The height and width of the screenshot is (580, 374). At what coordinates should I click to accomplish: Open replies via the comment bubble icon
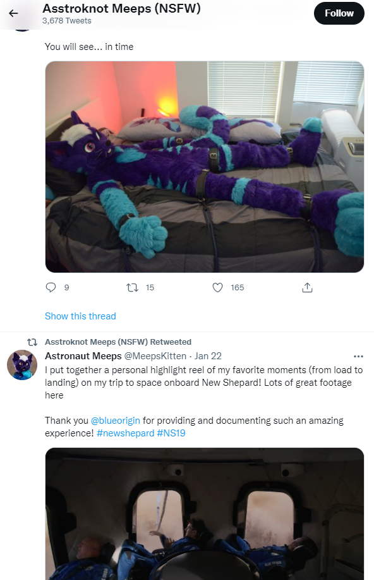[51, 287]
